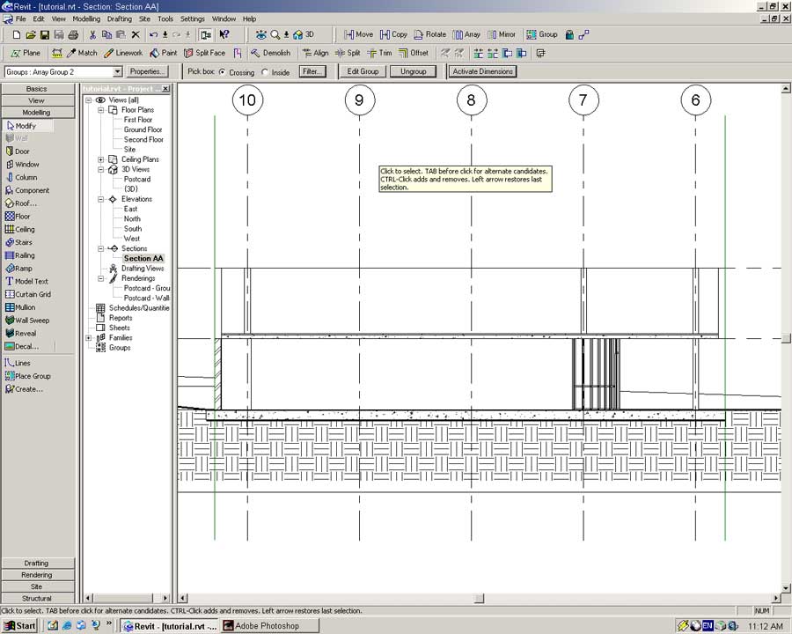Switch to the Rendering design bar tab
Image resolution: width=792 pixels, height=634 pixels.
point(37,575)
